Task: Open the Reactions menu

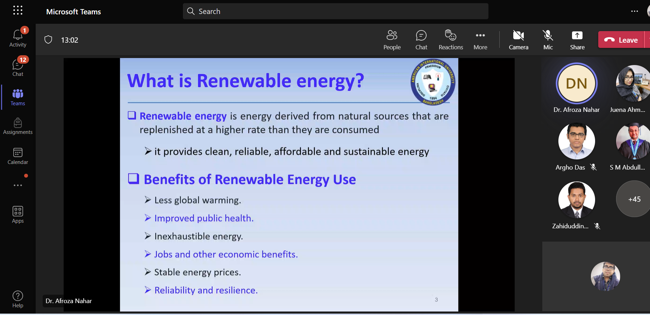Action: (x=450, y=40)
